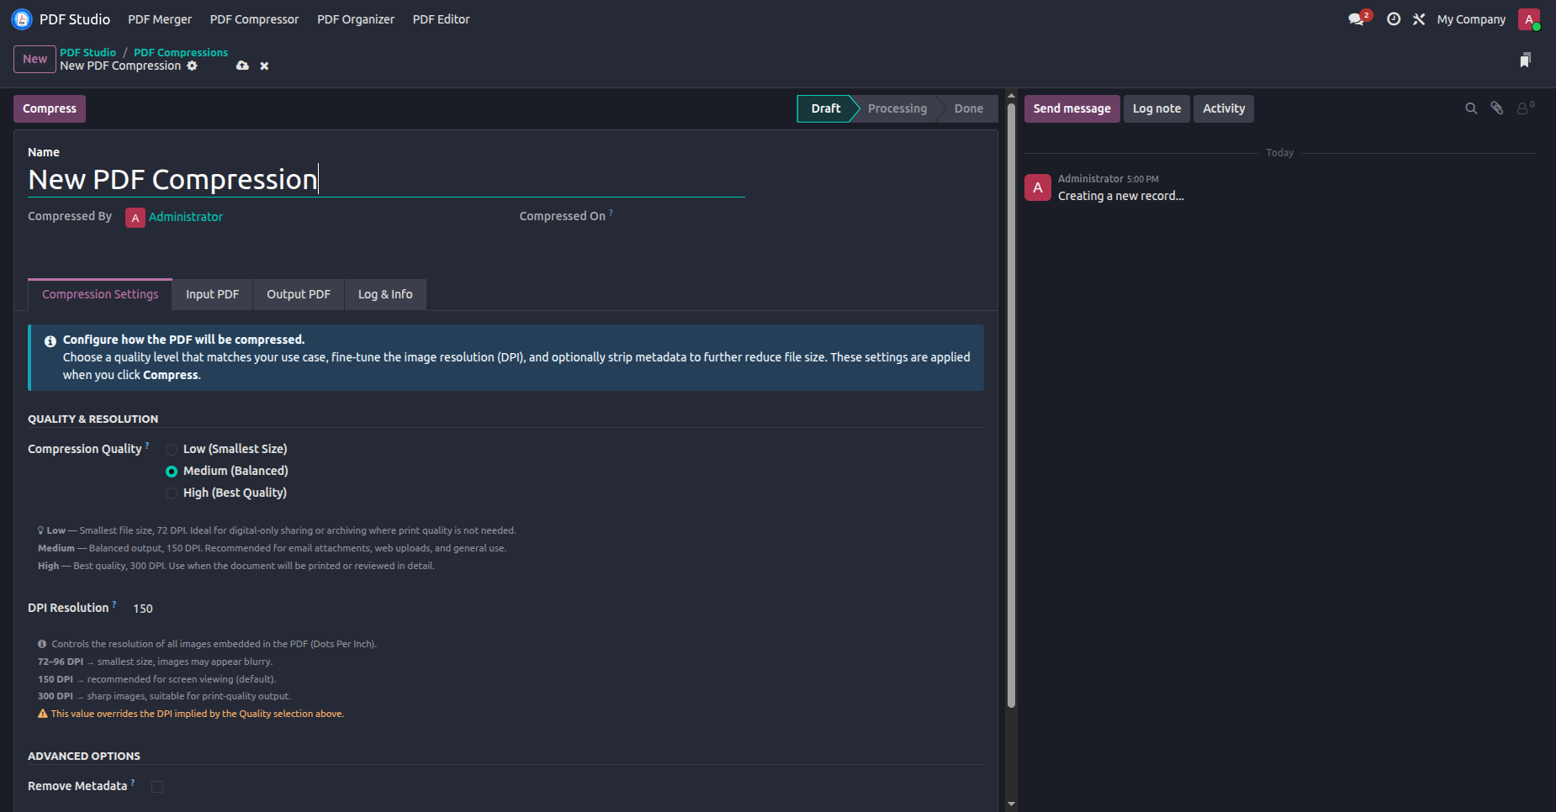Click the Administrator avatar in Compressed By
This screenshot has height=812, width=1556.
tap(135, 218)
